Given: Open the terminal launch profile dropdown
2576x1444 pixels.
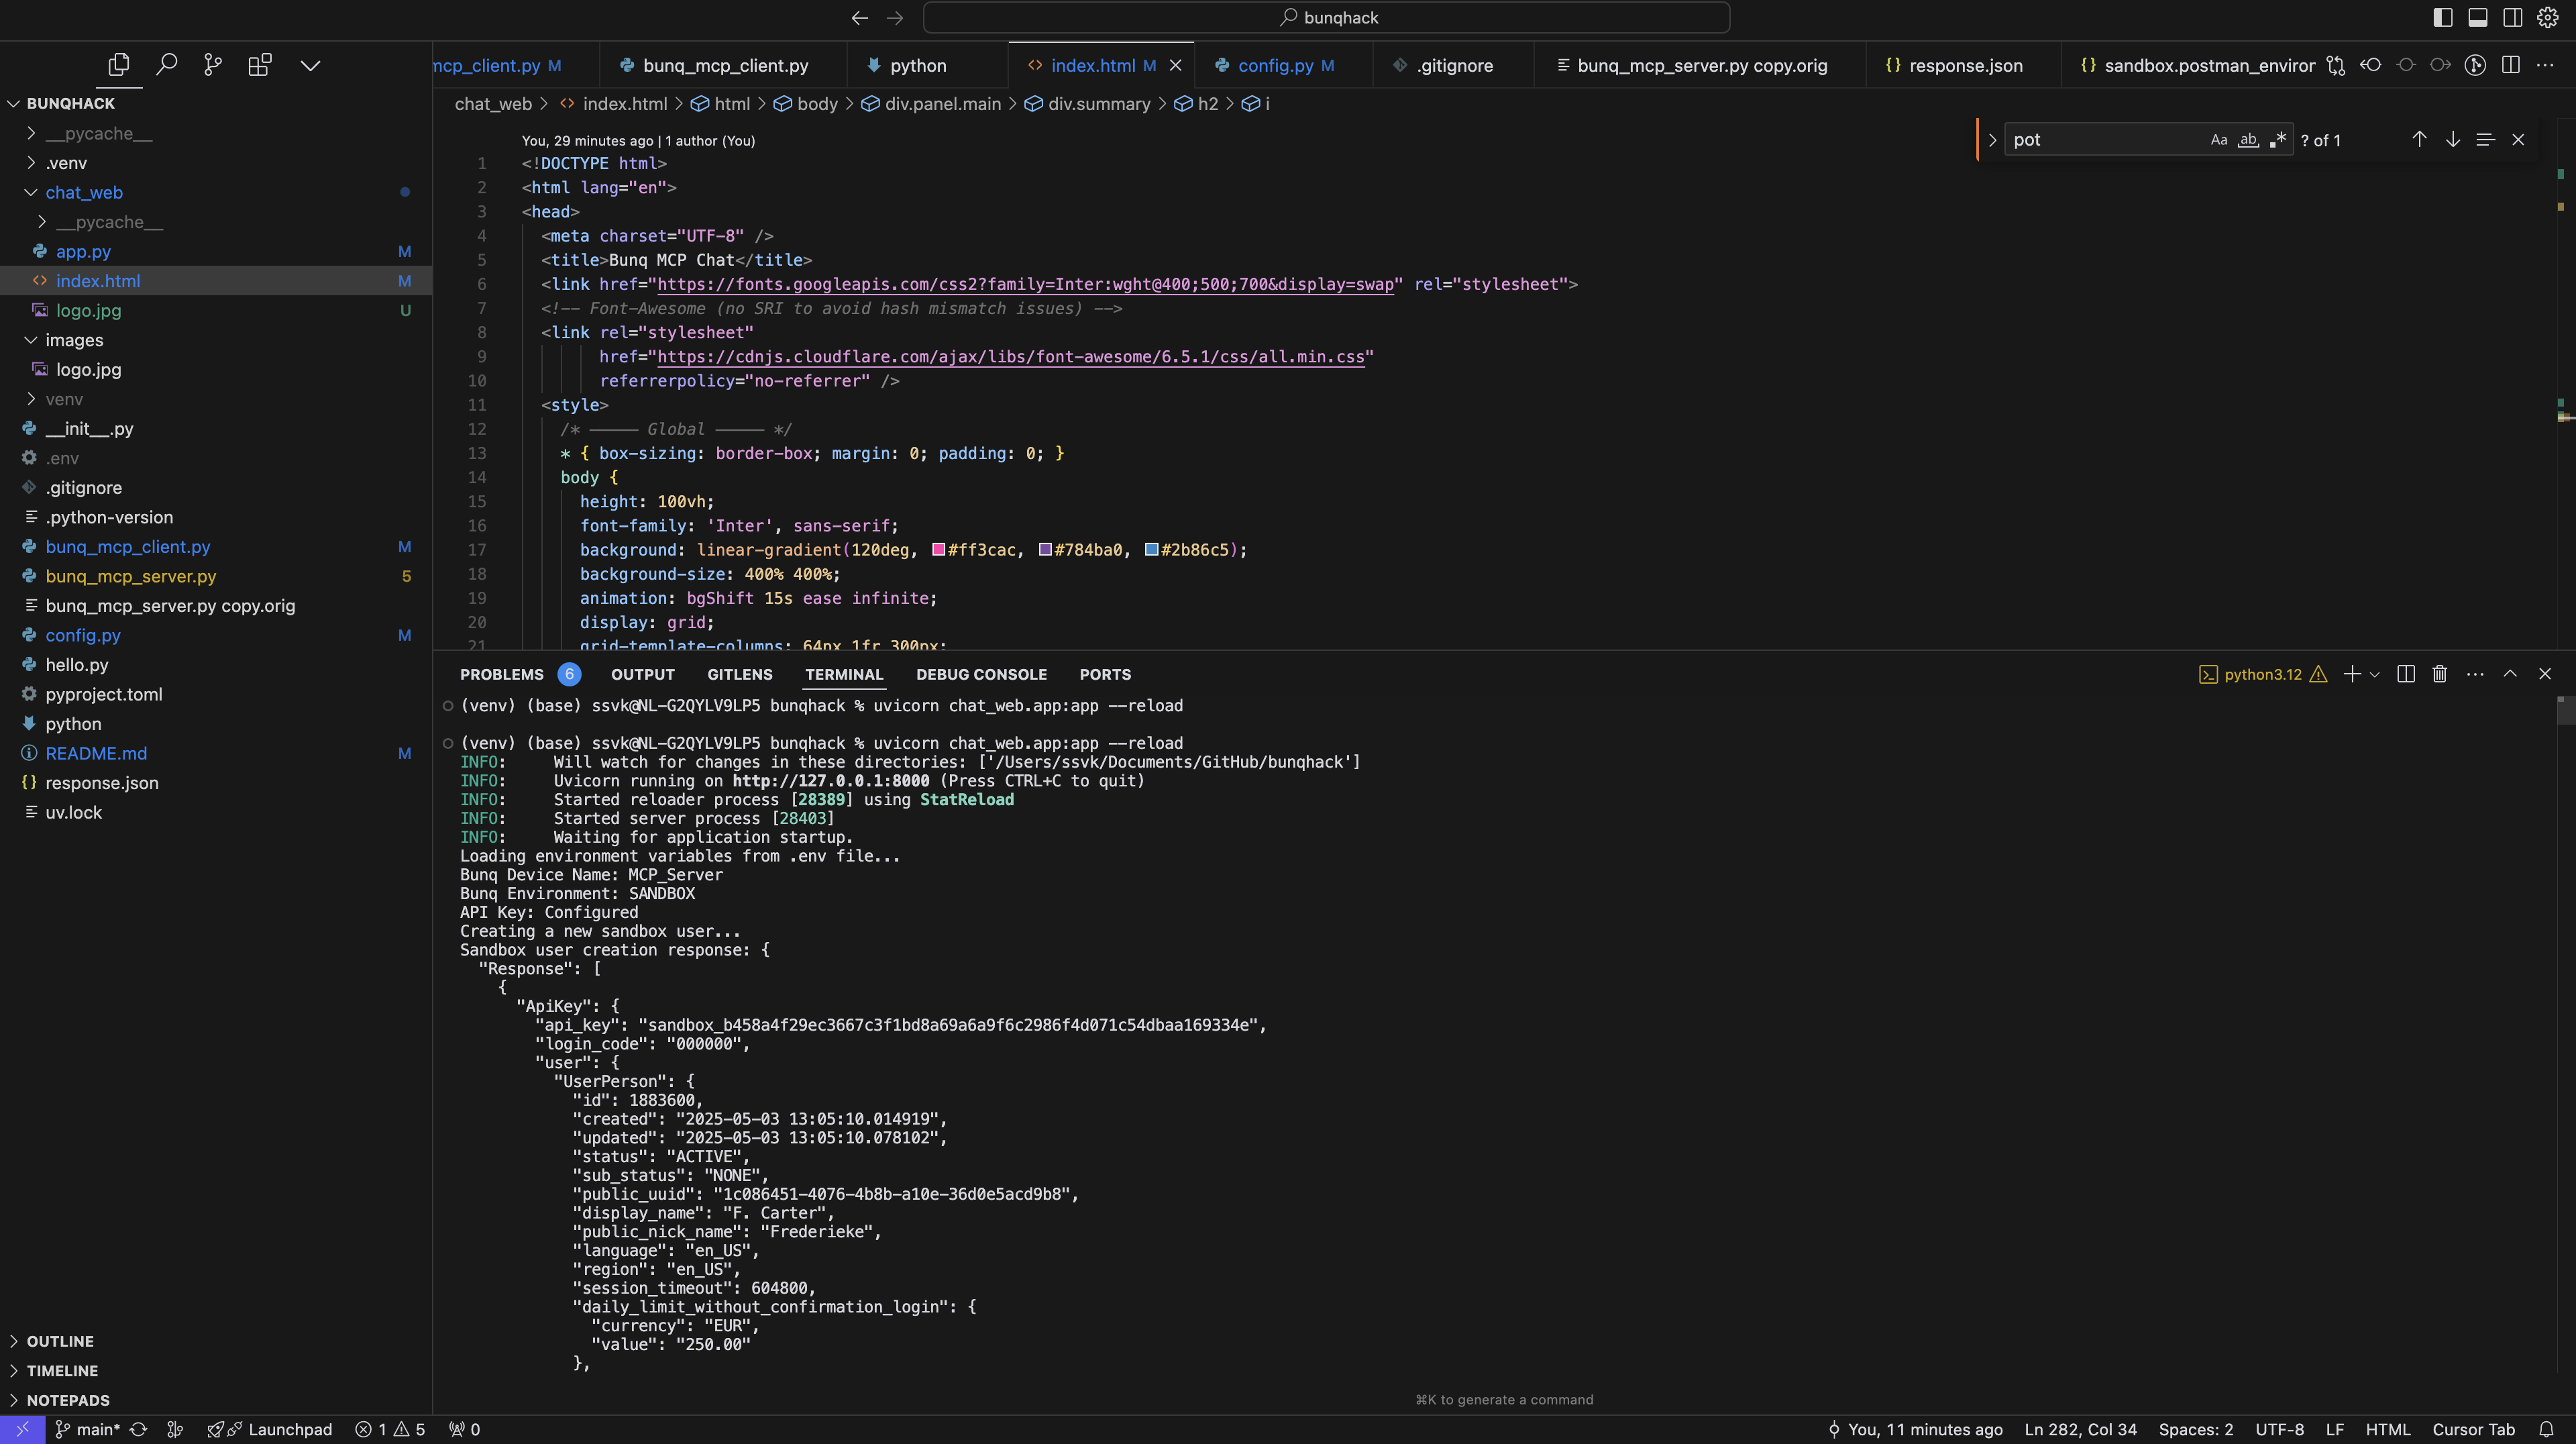Looking at the screenshot, I should pyautogui.click(x=2375, y=674).
